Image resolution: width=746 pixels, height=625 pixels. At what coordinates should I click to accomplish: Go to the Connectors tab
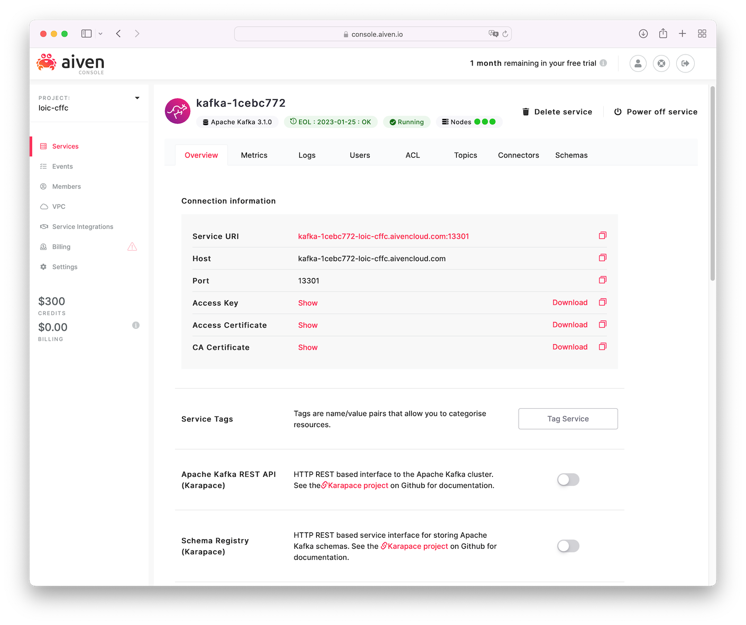coord(519,155)
